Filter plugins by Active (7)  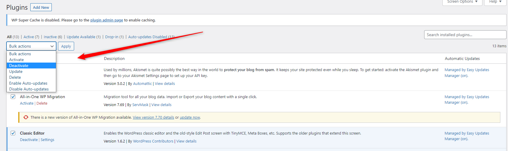tap(31, 37)
